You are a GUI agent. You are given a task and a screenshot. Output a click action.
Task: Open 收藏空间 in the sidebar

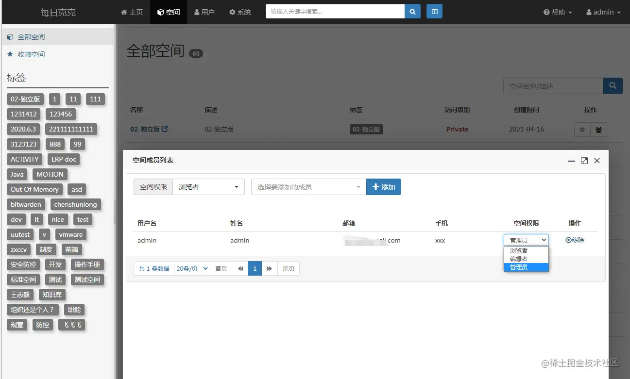coord(57,54)
